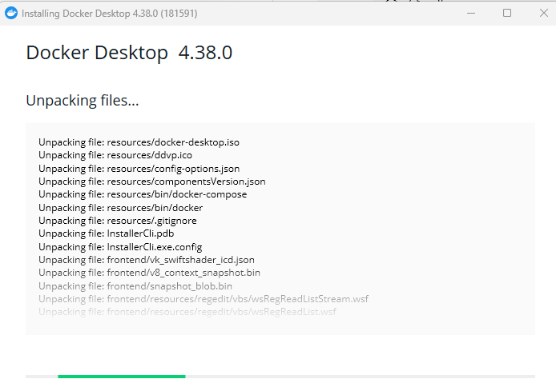Select the resources/componentsVersion.json log line

coord(152,182)
